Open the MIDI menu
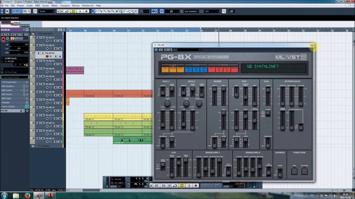The width and height of the screenshot is (355, 199). pyautogui.click(x=37, y=6)
